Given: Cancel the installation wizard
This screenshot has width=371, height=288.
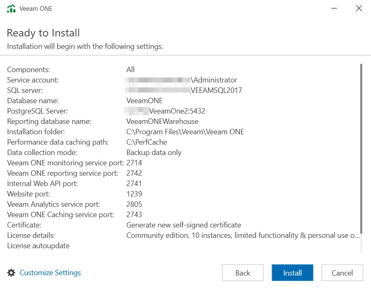Looking at the screenshot, I should coord(342,273).
